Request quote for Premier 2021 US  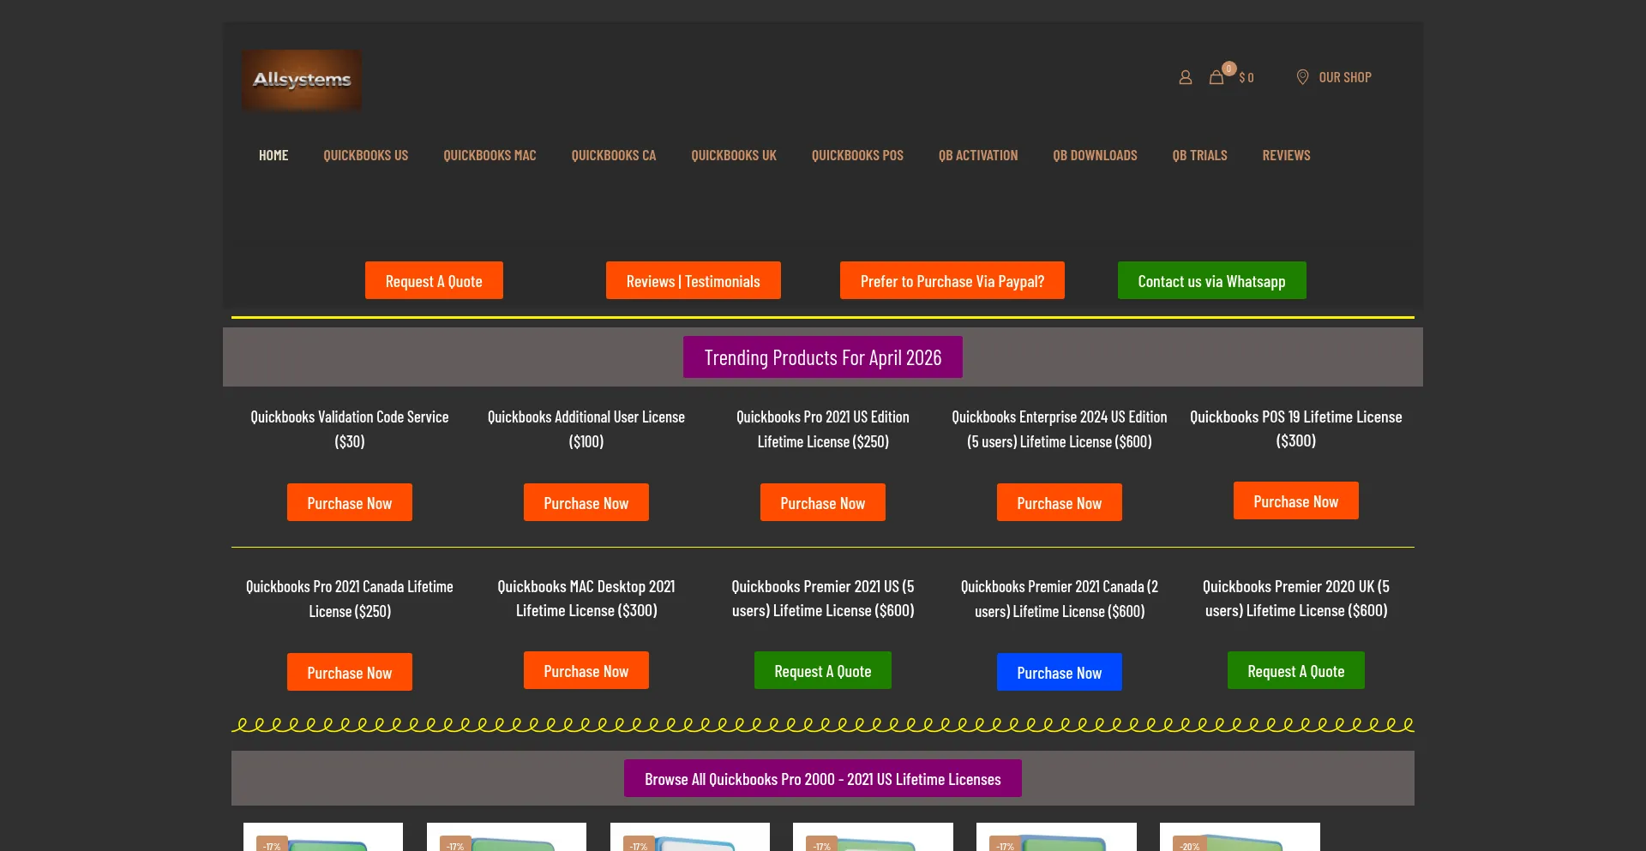point(823,670)
